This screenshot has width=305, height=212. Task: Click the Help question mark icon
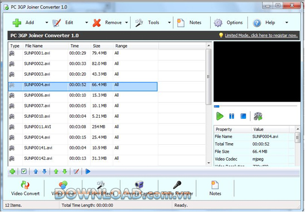(x=257, y=23)
